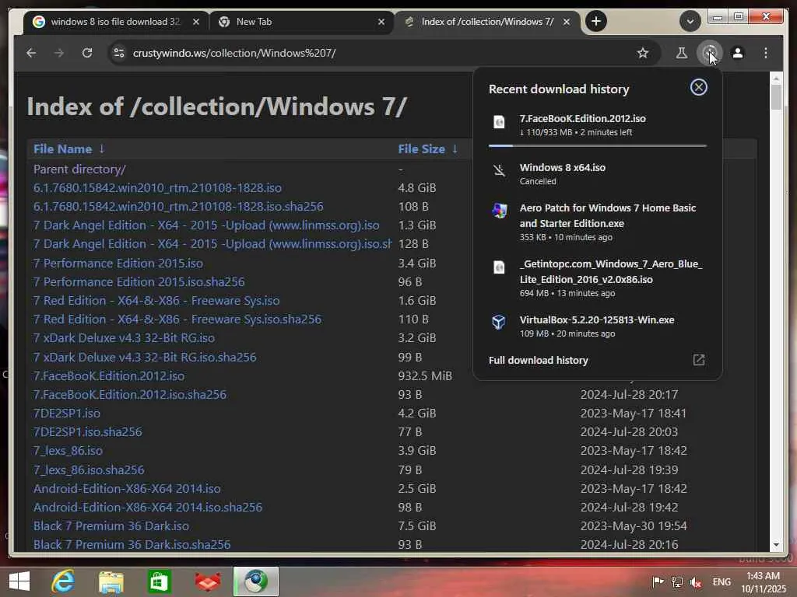
Task: Switch to the windows 8 iso file download tab
Action: pos(116,22)
